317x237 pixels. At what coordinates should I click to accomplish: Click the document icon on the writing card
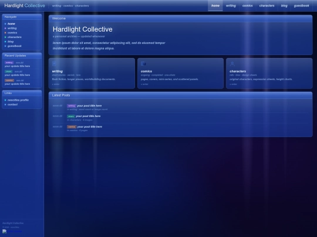click(x=54, y=64)
